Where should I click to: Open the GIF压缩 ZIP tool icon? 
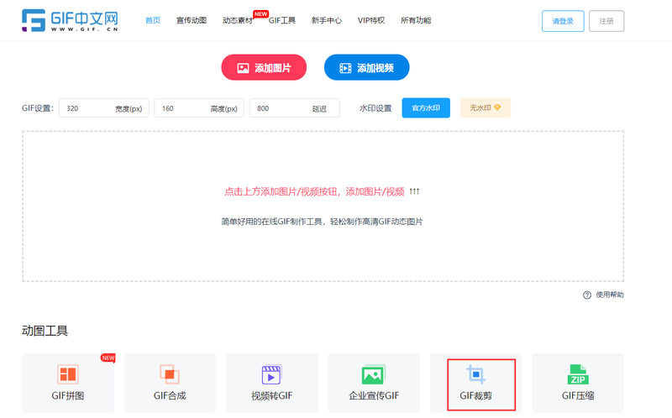(x=578, y=374)
